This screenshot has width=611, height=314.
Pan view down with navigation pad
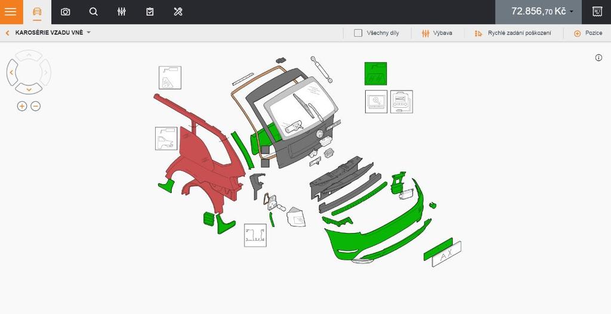point(29,89)
